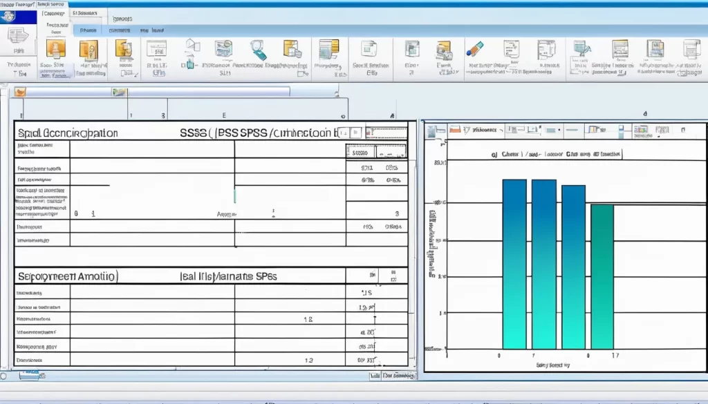Viewport: 708px width, 404px height.
Task: Open the text dropdown beside the funnel icon
Action: click(x=487, y=130)
